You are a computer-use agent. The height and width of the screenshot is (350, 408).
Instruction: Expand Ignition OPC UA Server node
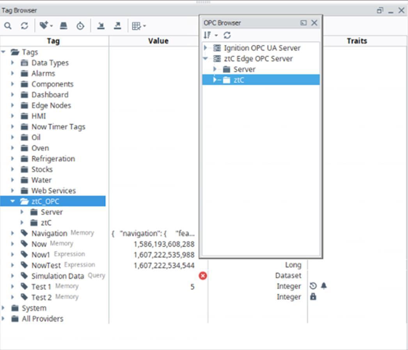[206, 48]
